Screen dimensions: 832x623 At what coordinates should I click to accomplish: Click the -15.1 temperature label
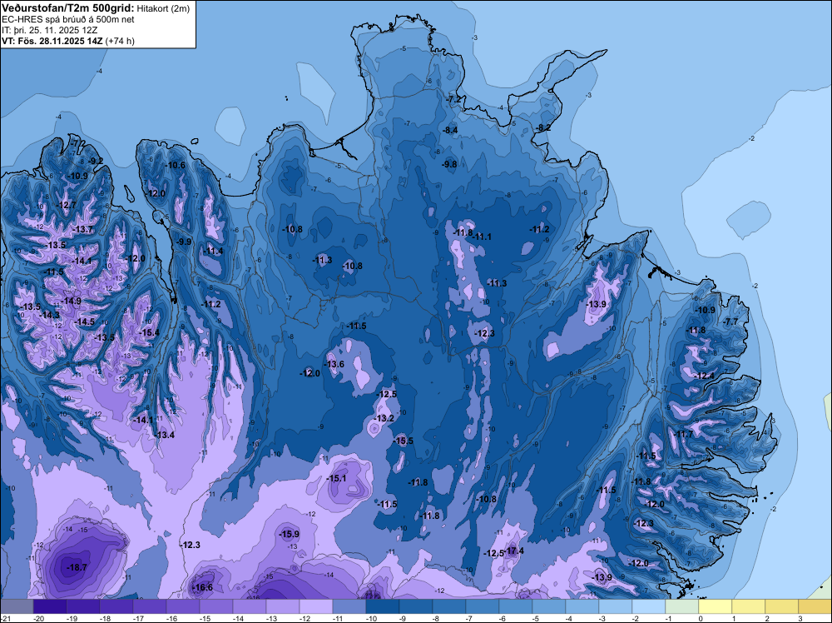(x=336, y=478)
